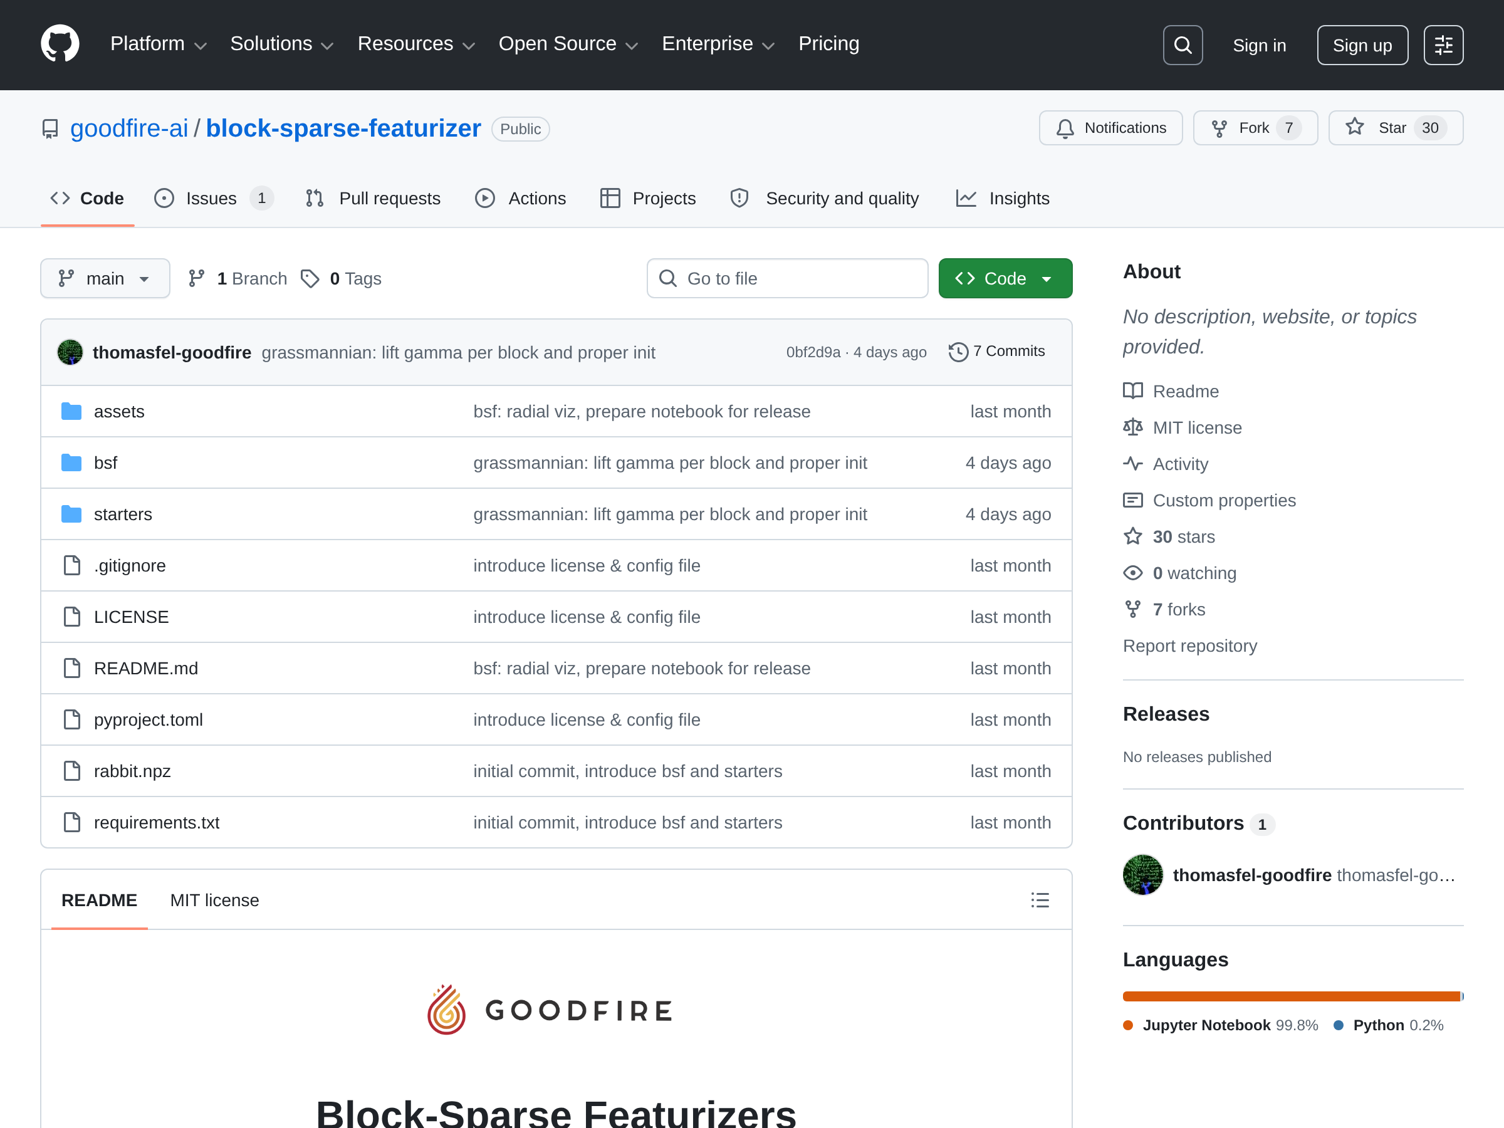This screenshot has height=1128, width=1504.
Task: Click Sign in
Action: click(1259, 46)
